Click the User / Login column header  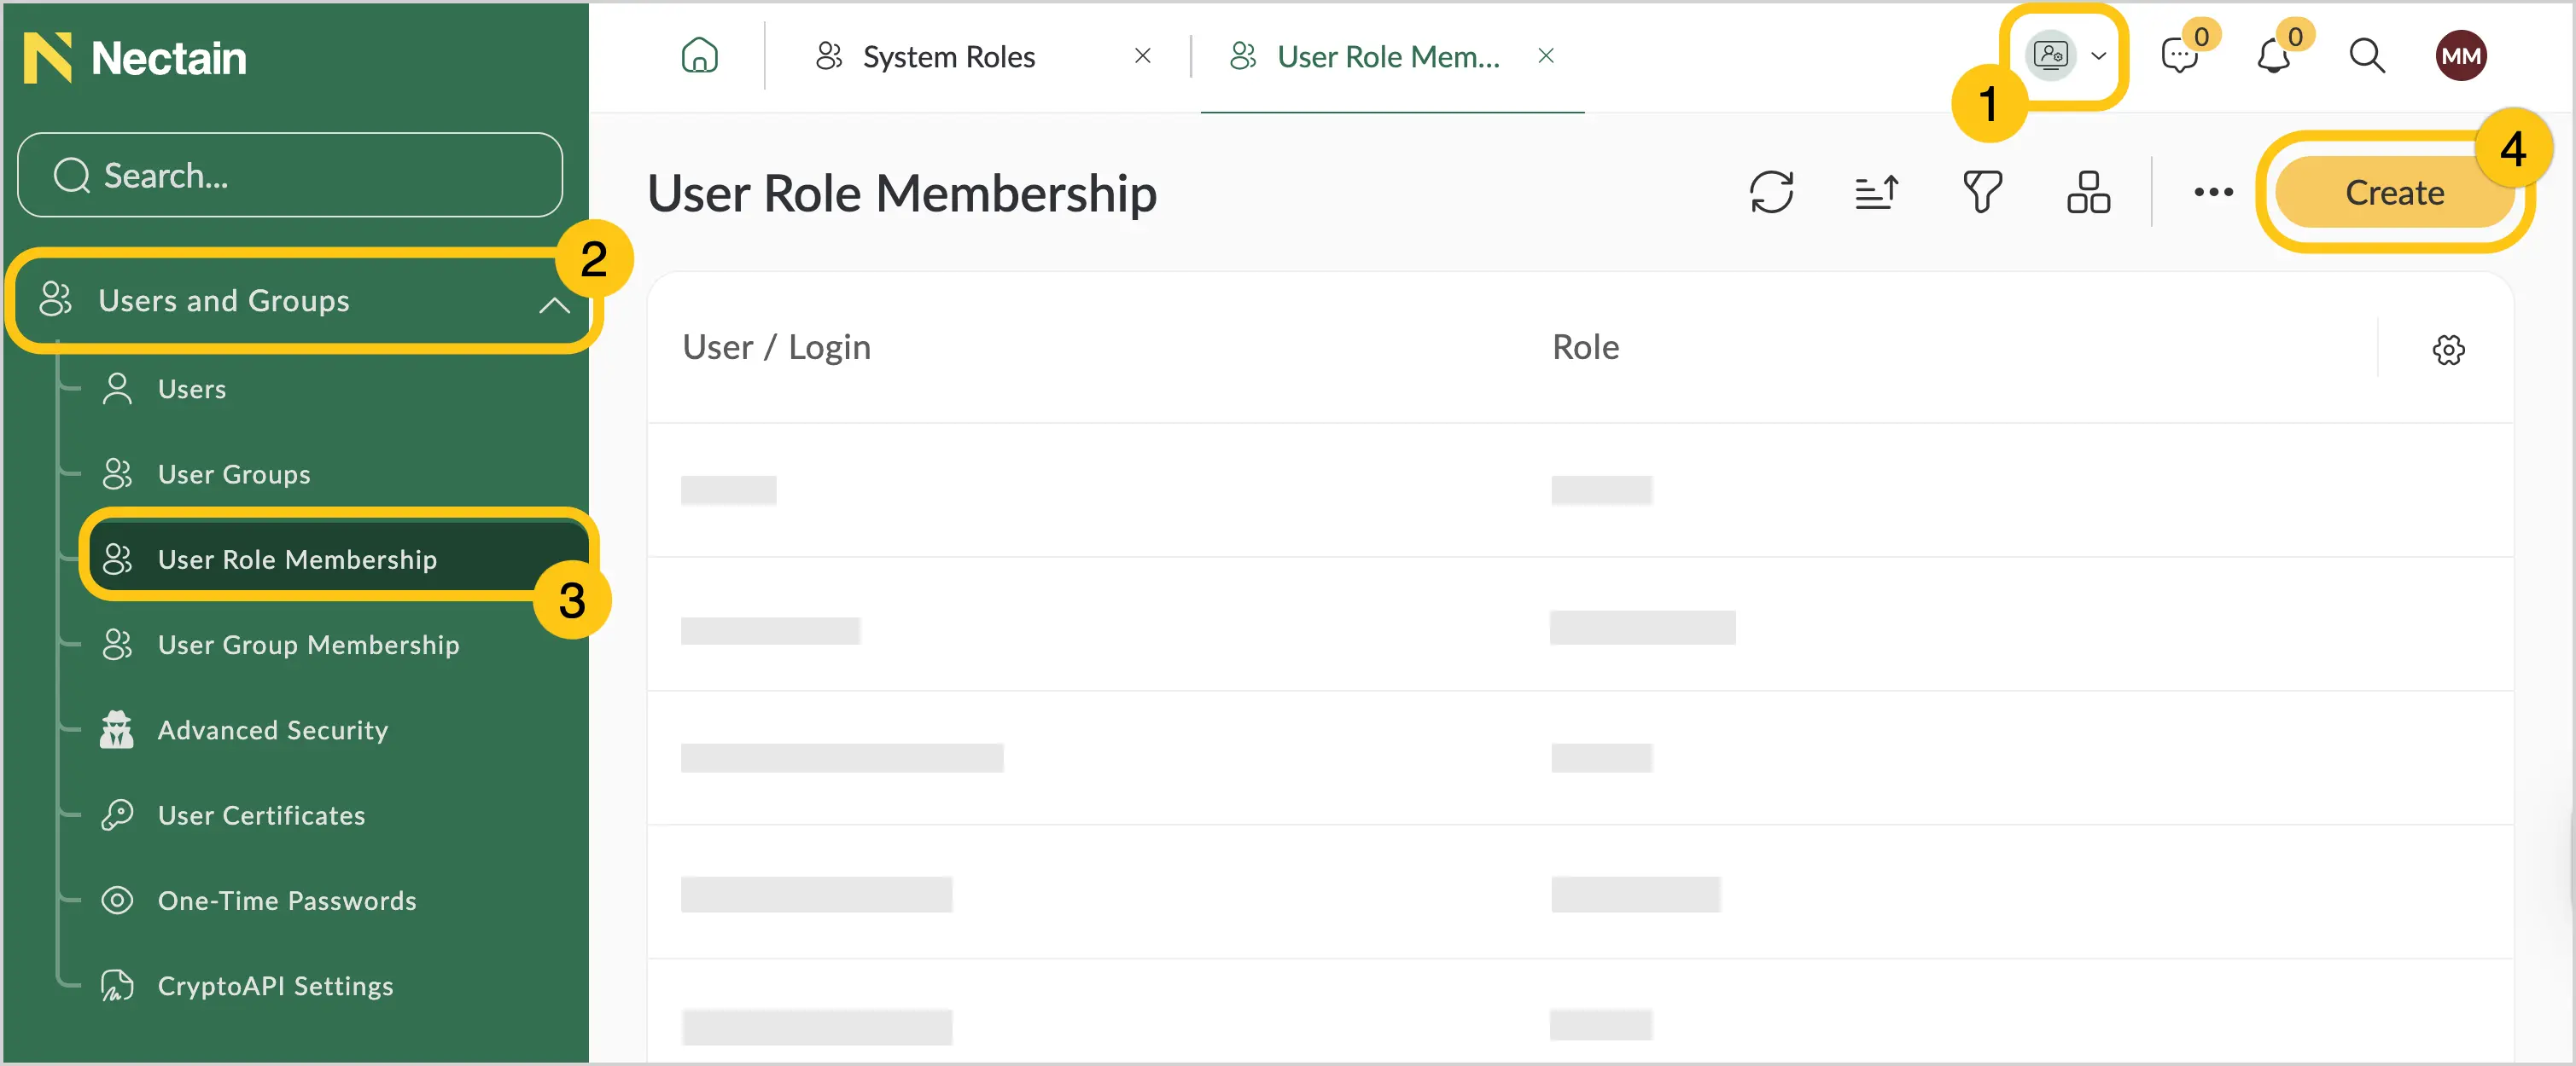(x=776, y=347)
